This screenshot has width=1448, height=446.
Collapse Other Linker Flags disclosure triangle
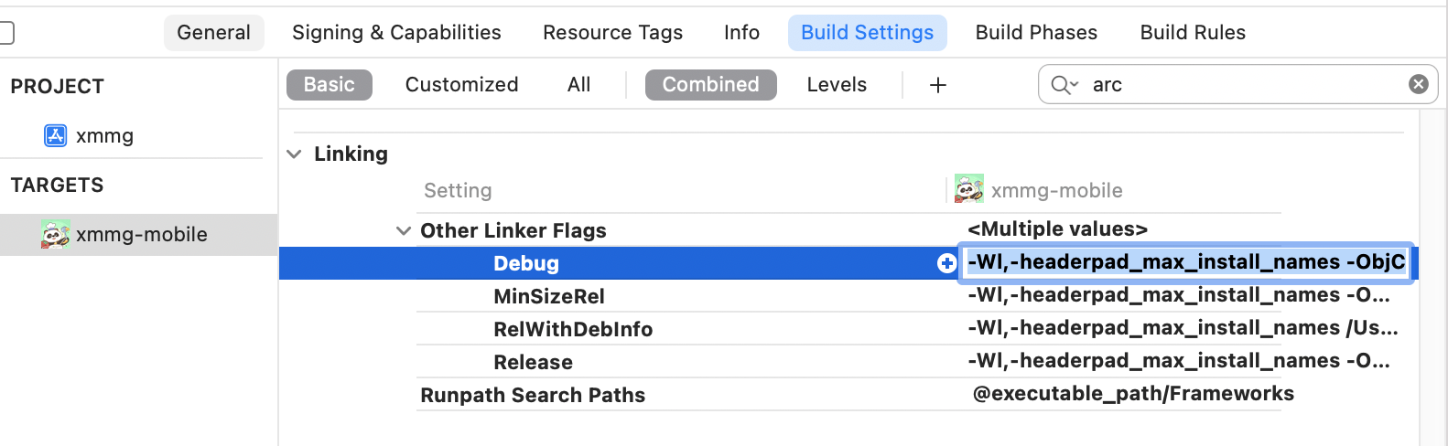tap(403, 231)
